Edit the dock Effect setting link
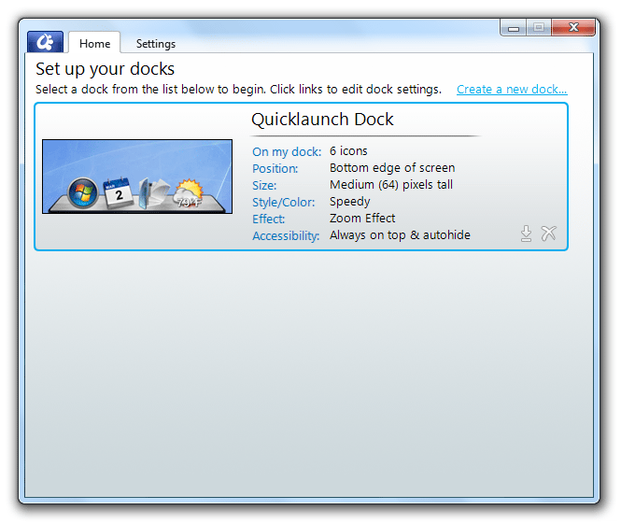621x524 pixels. (x=269, y=219)
